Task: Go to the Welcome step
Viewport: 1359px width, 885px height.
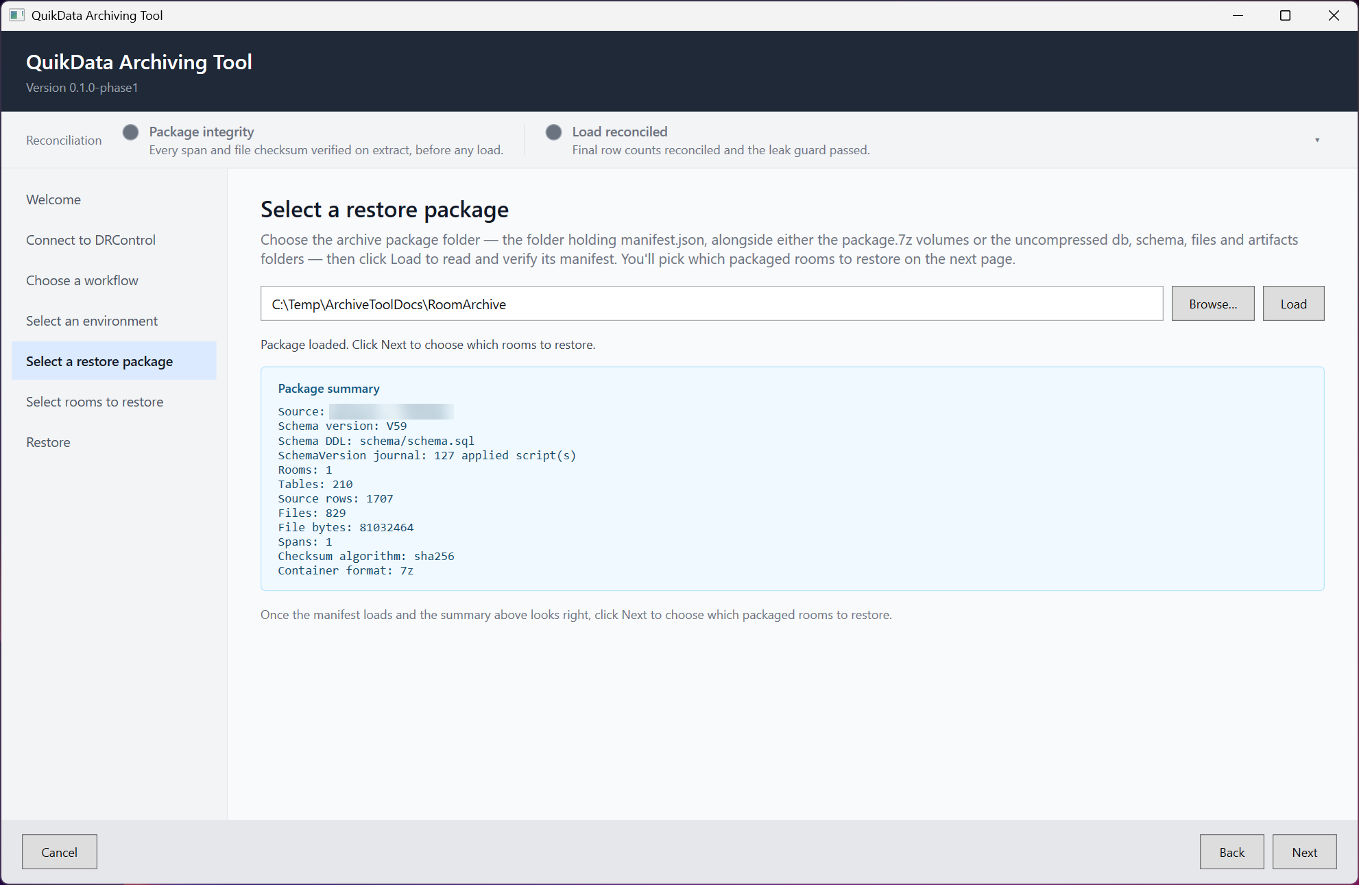Action: [114, 199]
